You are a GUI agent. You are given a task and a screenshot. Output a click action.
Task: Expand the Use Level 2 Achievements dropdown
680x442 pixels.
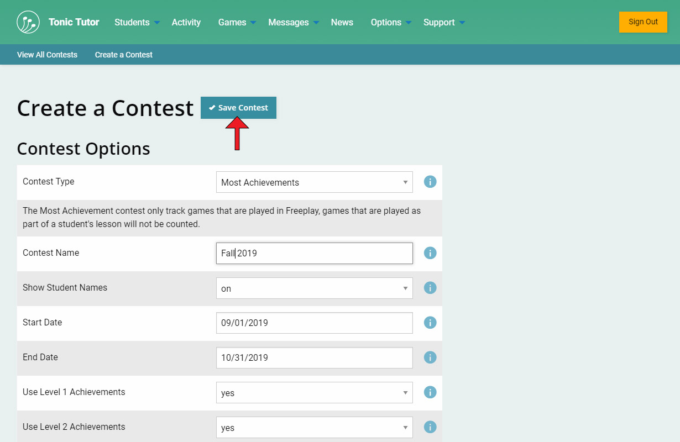click(x=314, y=428)
